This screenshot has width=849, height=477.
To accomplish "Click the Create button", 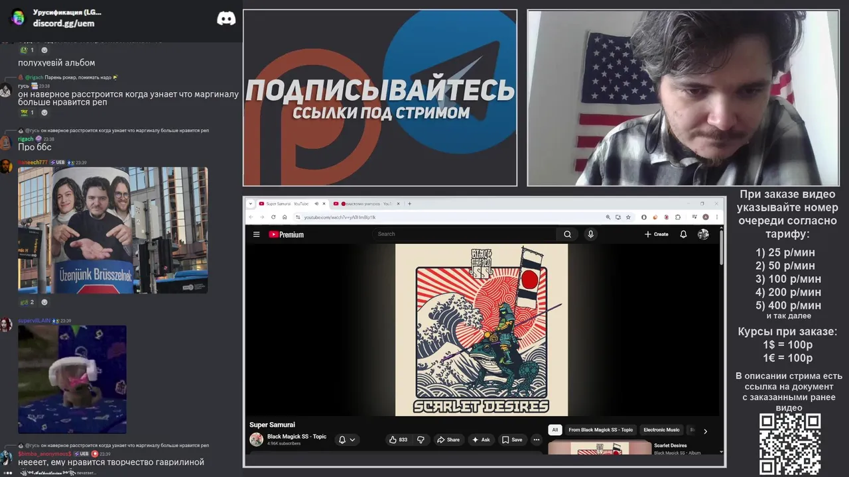I will coord(656,234).
